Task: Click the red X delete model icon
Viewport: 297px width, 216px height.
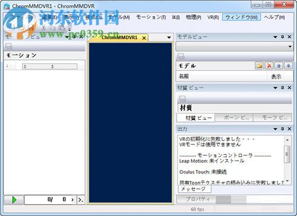Action: click(269, 66)
